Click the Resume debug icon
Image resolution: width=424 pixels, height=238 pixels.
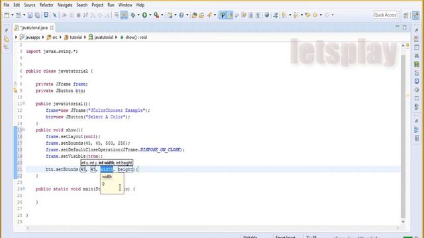coord(64,15)
